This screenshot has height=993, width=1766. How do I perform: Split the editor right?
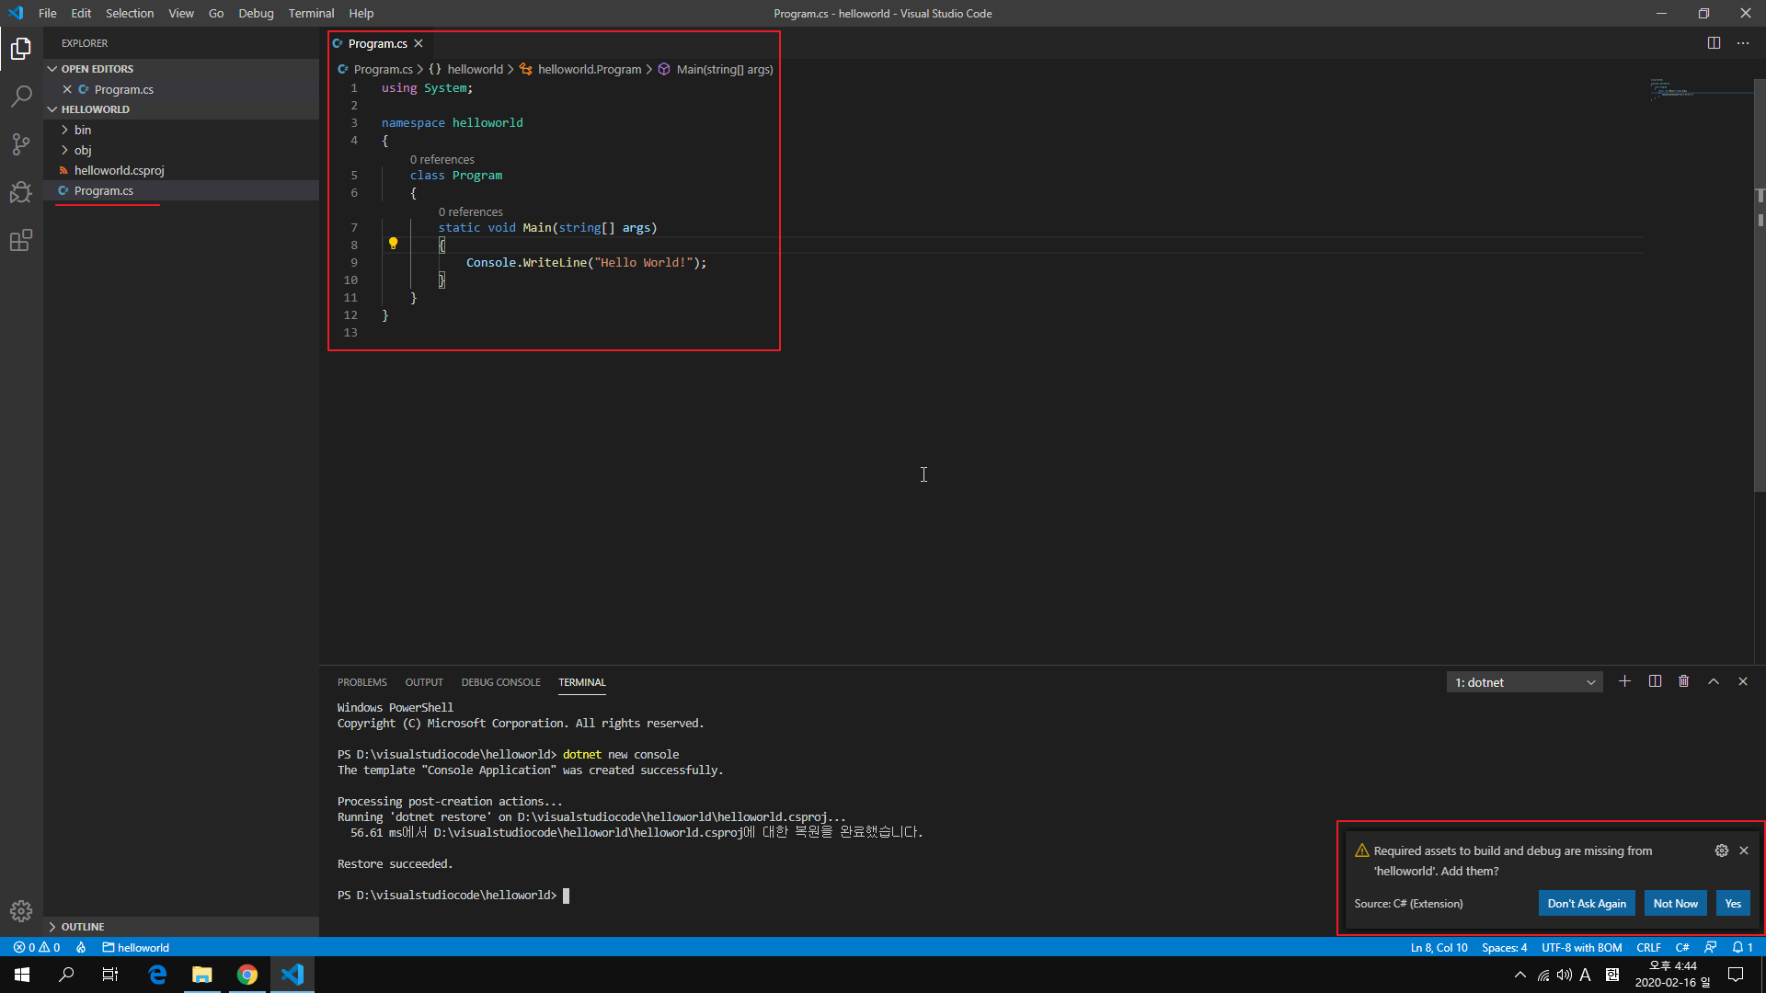1714,43
